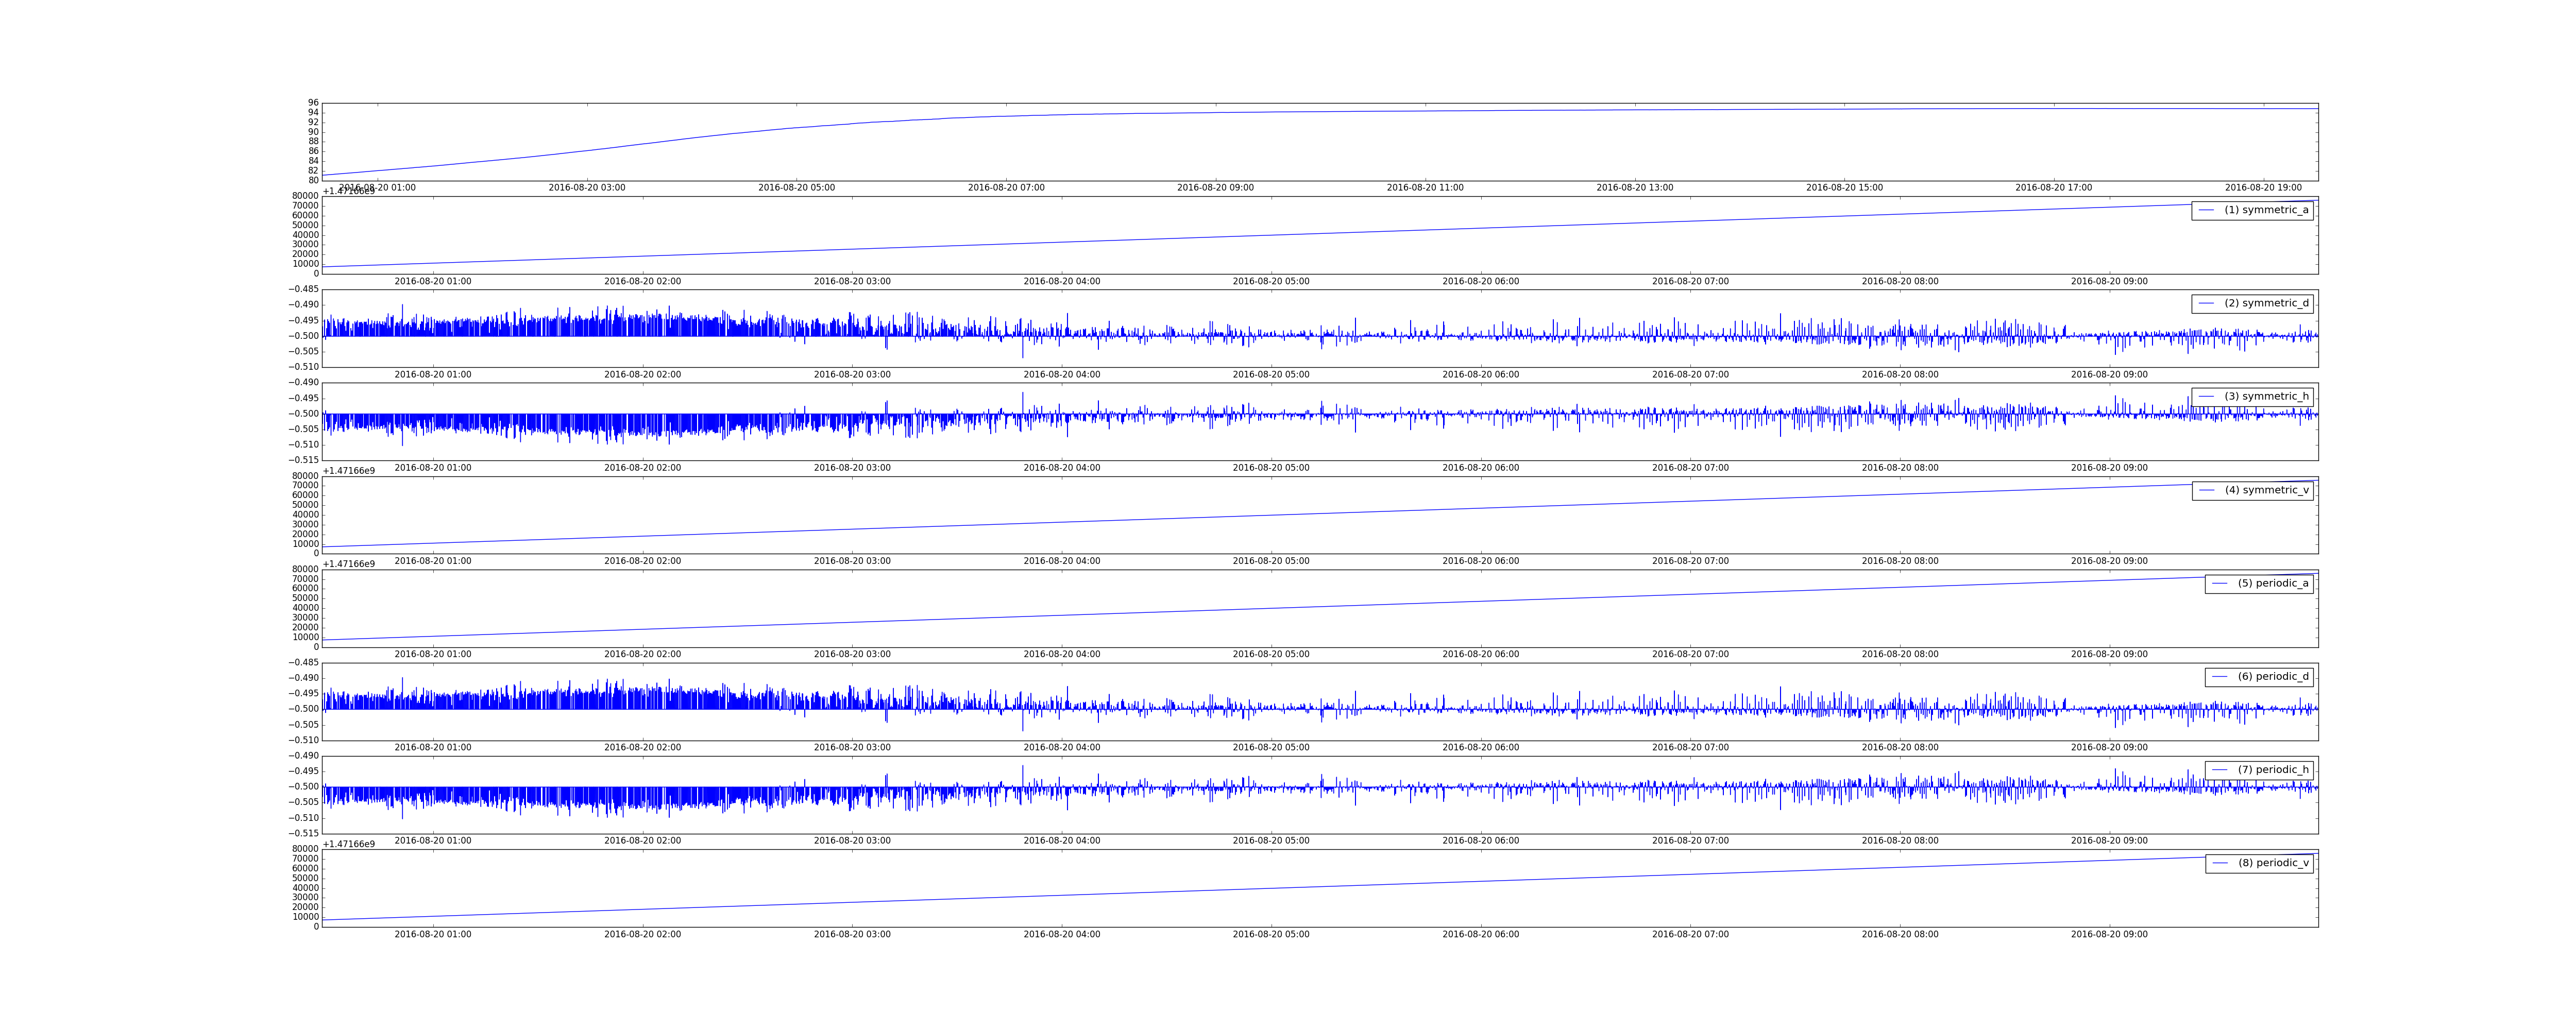The image size is (2576, 1030).
Task: Click the 2016-08-20 19:00 tick label on top plot
Action: pos(2263,188)
